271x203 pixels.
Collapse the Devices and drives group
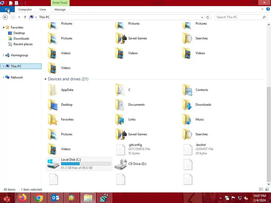pos(45,79)
